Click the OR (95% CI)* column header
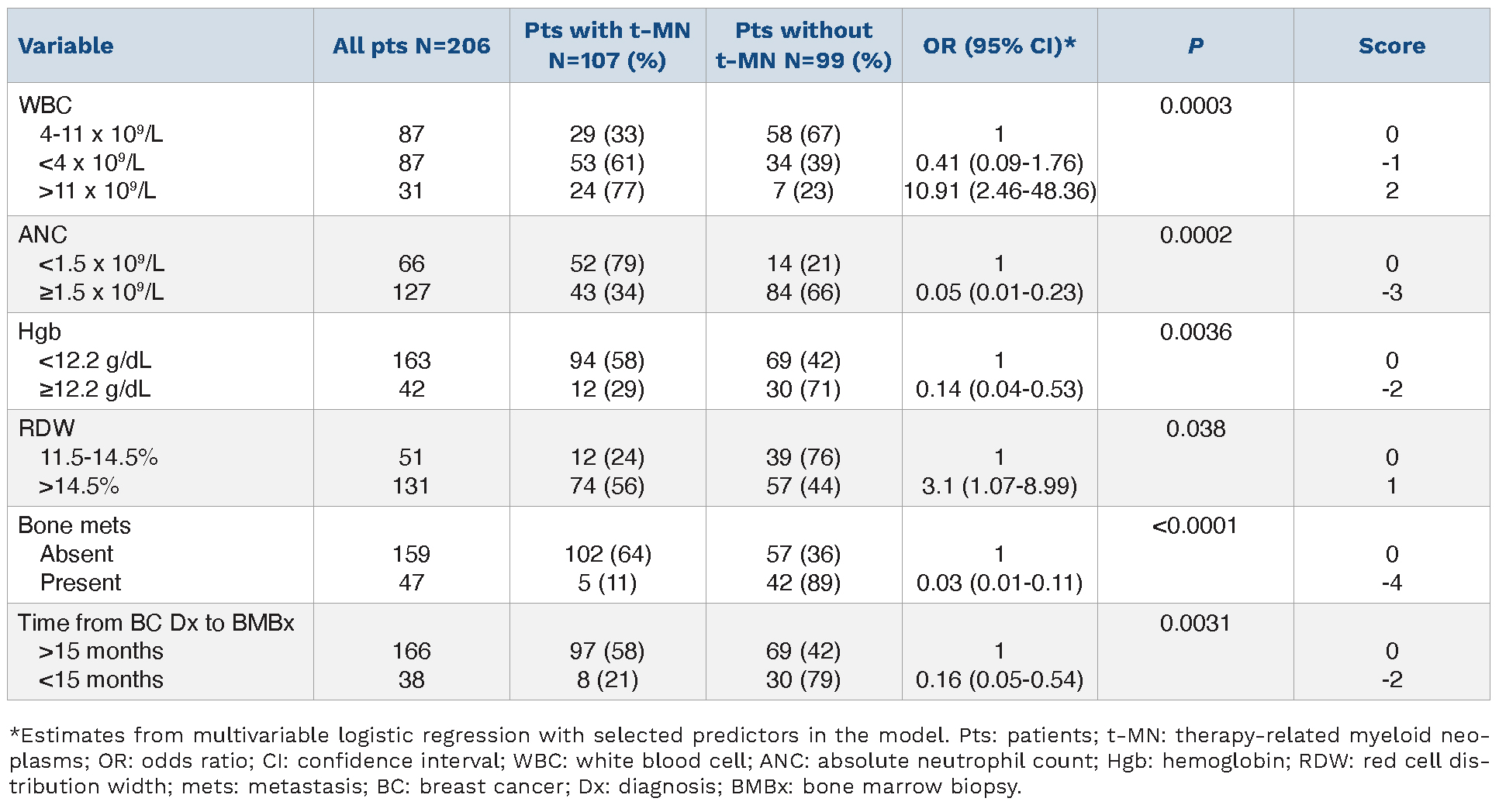The height and width of the screenshot is (805, 1499). point(999,46)
